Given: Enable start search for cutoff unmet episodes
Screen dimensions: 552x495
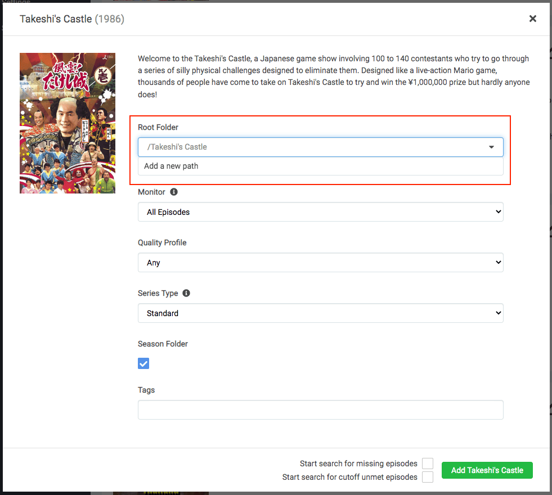Looking at the screenshot, I should pyautogui.click(x=427, y=477).
